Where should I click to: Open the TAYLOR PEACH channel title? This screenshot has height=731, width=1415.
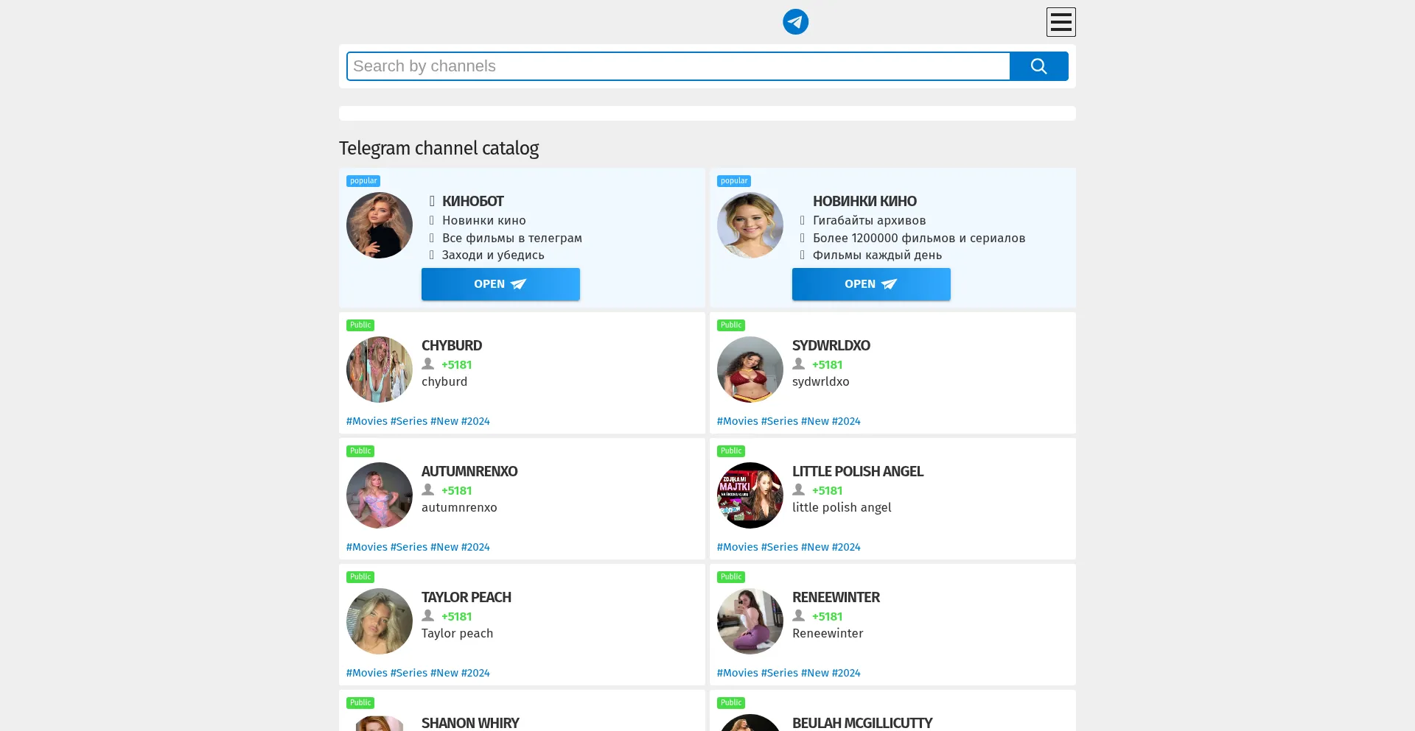click(467, 597)
